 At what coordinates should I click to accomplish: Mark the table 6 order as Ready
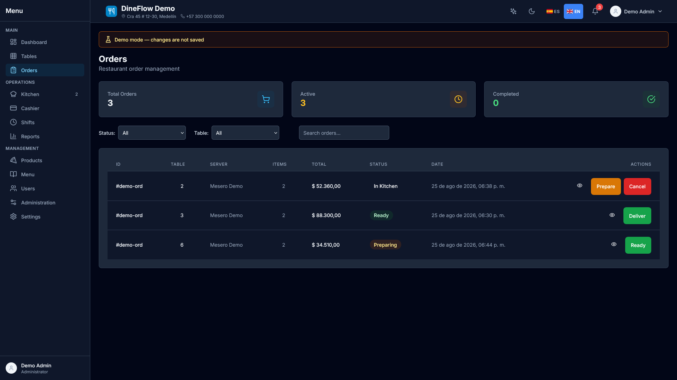coord(638,245)
